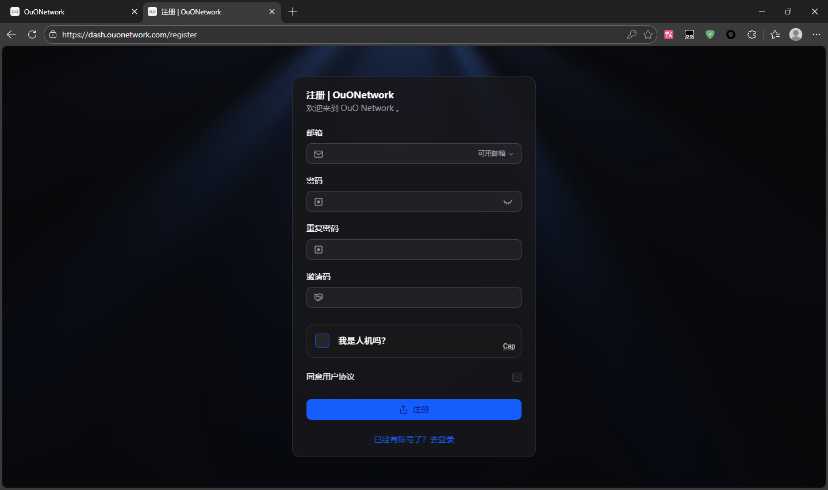Open the favorites list icon
This screenshot has height=490, width=828.
click(775, 35)
